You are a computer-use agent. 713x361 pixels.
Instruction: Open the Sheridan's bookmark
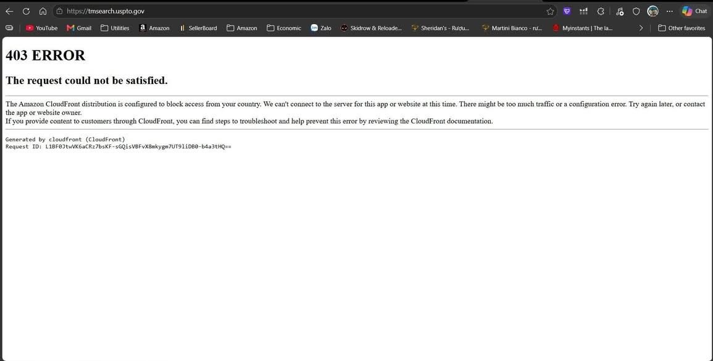pos(440,28)
